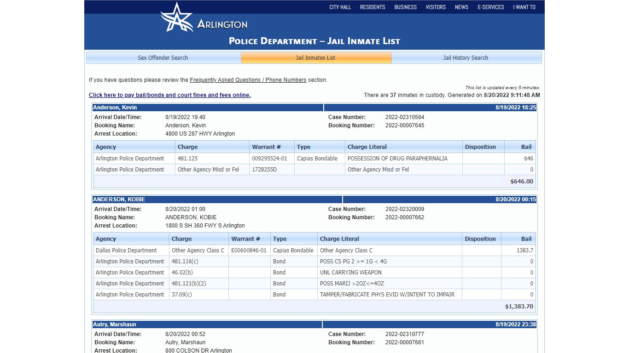Click warrant number E00600846-01
This screenshot has width=629, height=353.
pyautogui.click(x=249, y=251)
